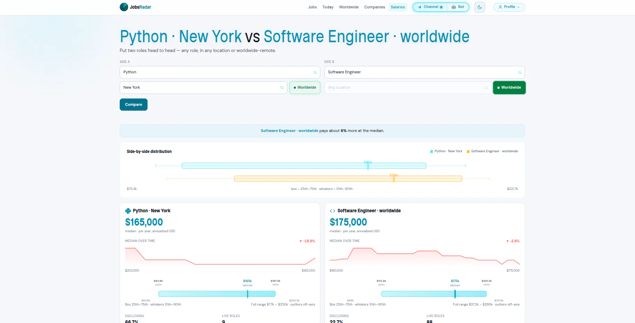Click the orange Software Engineer · worldwide legend swatch

468,152
